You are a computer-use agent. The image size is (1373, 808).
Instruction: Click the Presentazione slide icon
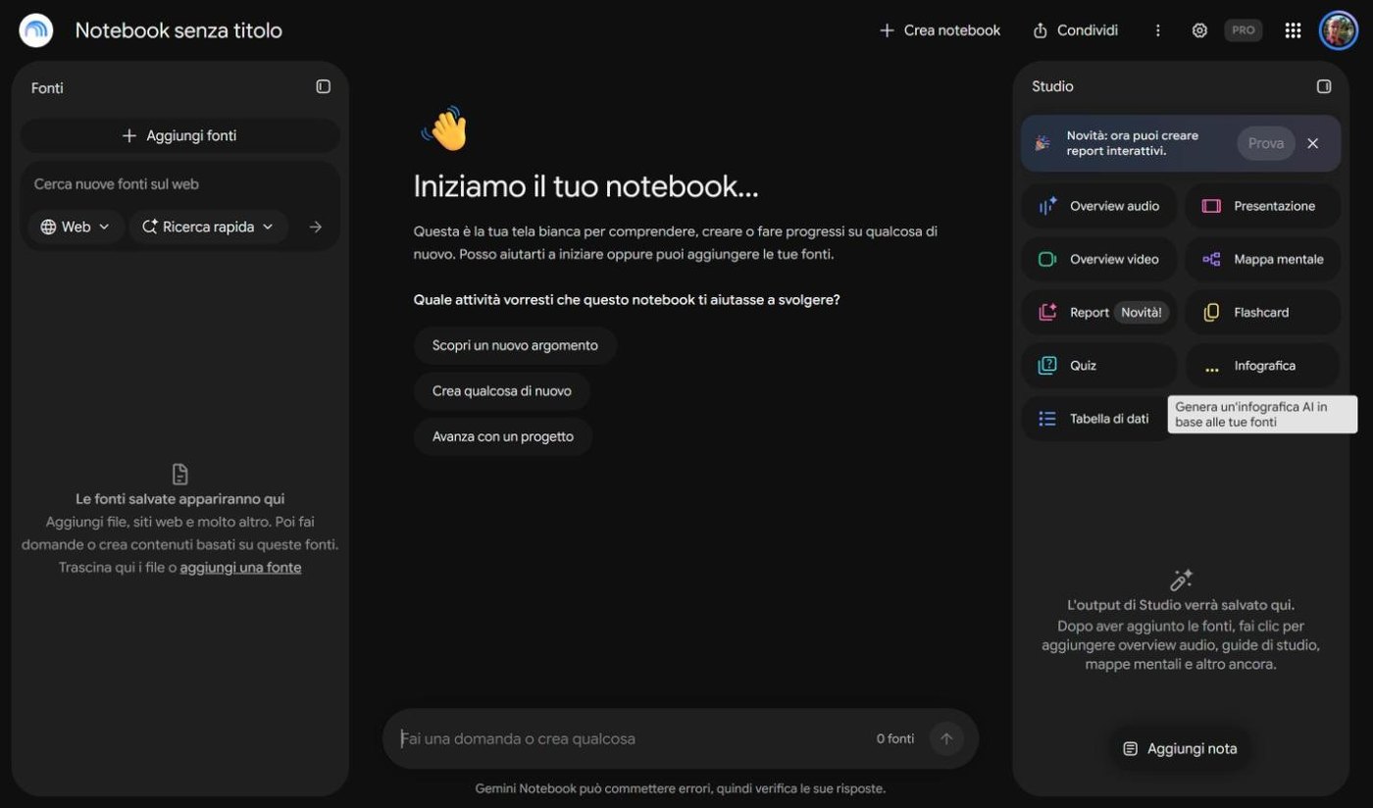(x=1211, y=206)
